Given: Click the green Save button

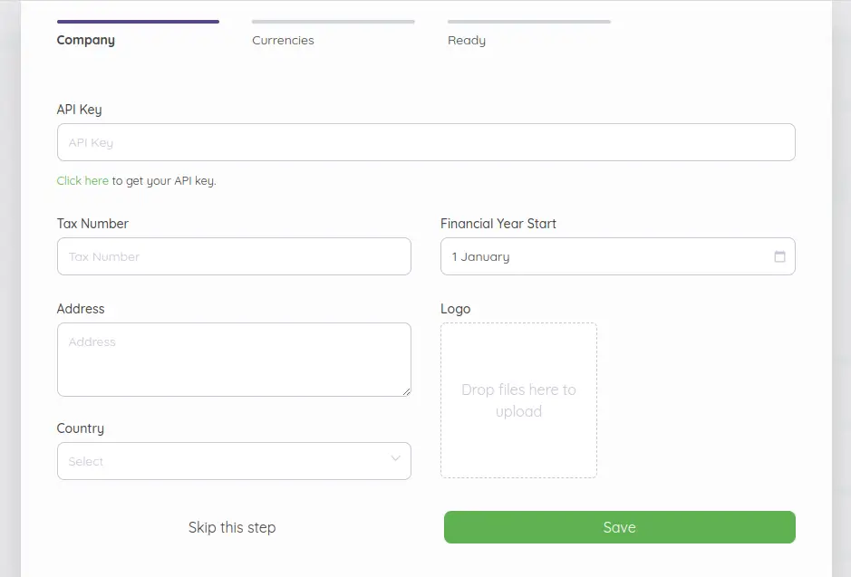Looking at the screenshot, I should pyautogui.click(x=619, y=527).
